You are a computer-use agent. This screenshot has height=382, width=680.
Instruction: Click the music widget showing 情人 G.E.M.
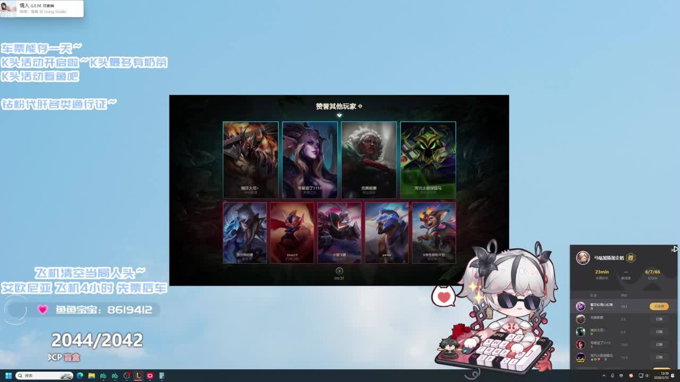(x=42, y=8)
